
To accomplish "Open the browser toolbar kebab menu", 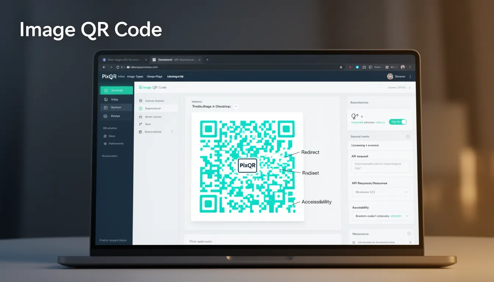I will click(x=410, y=67).
